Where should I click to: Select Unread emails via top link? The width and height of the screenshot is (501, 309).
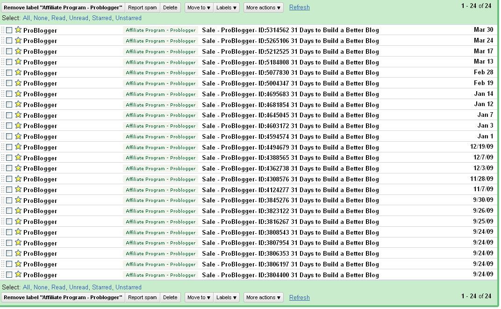(79, 18)
